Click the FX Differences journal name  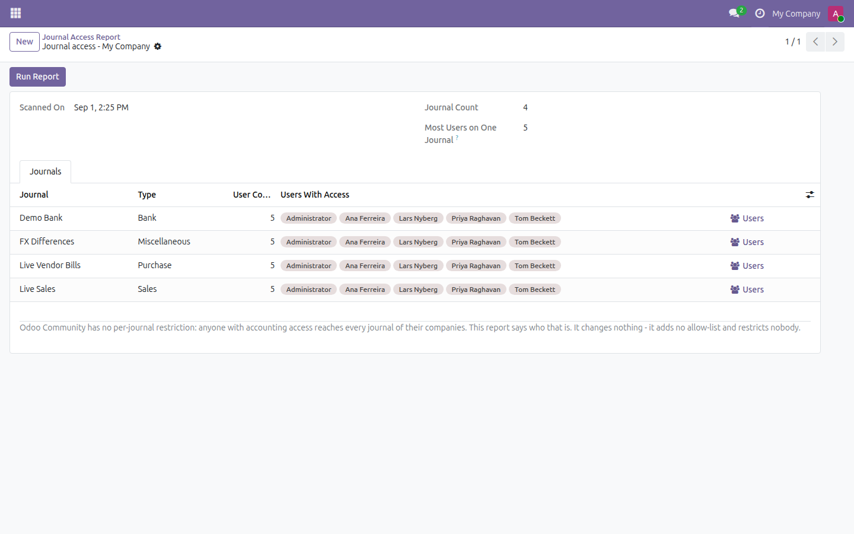(x=47, y=241)
